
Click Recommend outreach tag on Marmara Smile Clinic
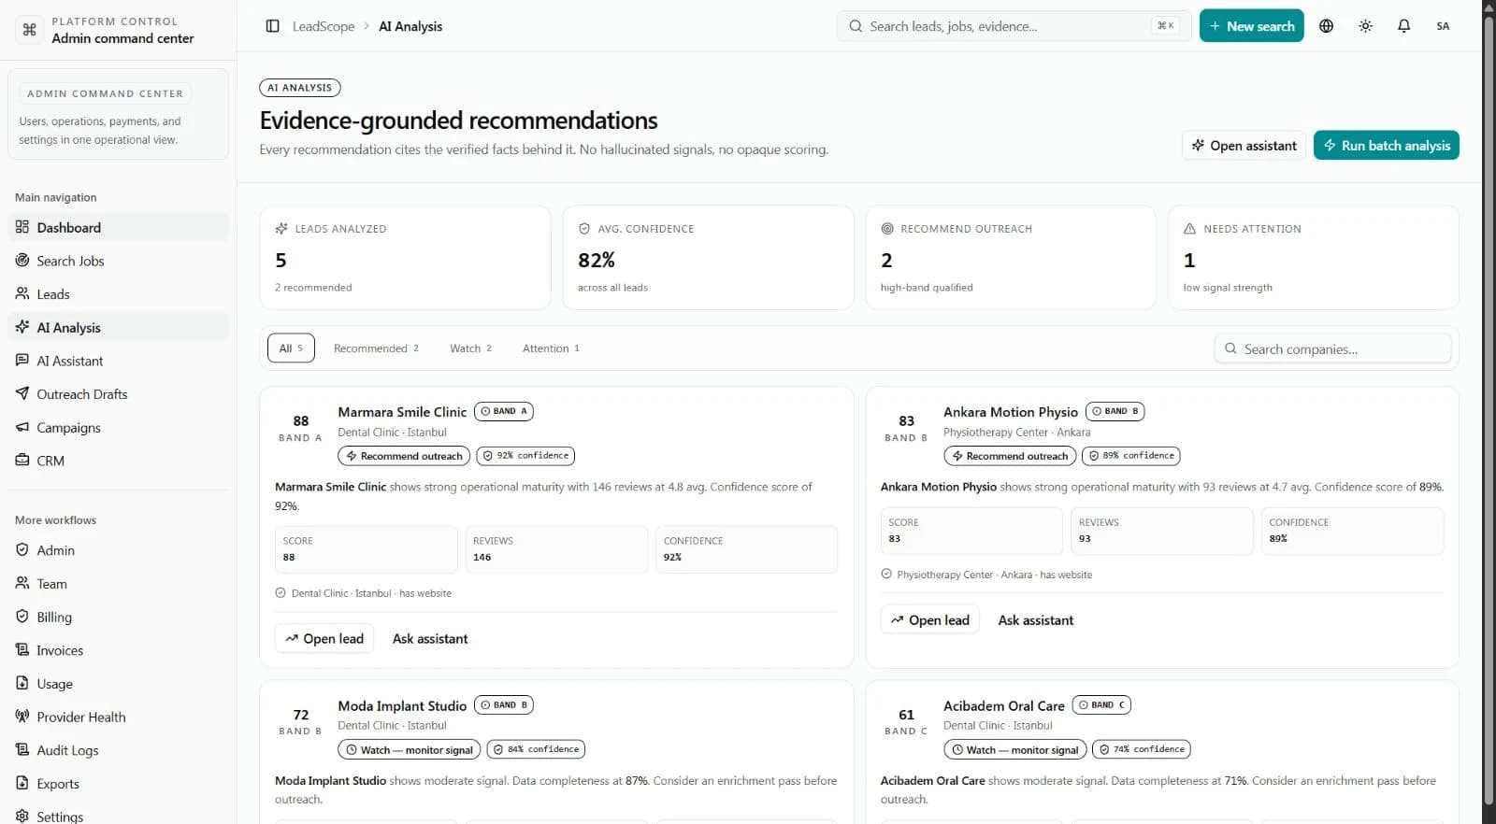[404, 456]
